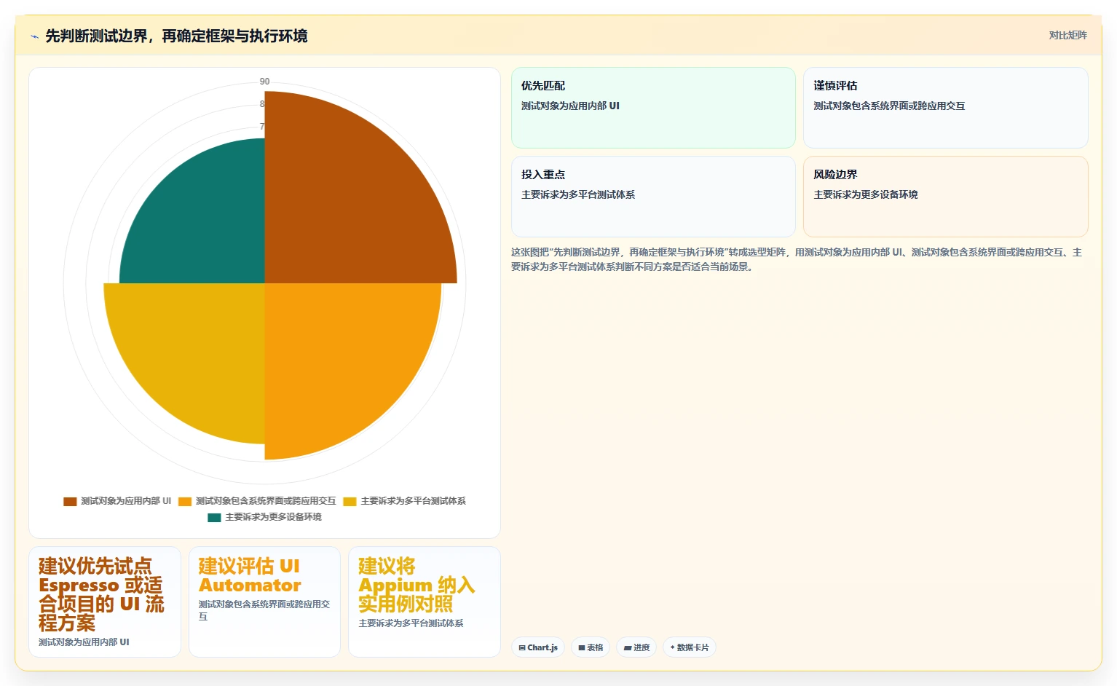Click the legend label 主要诉求为多平台测试体系
The height and width of the screenshot is (686, 1117).
(x=413, y=501)
